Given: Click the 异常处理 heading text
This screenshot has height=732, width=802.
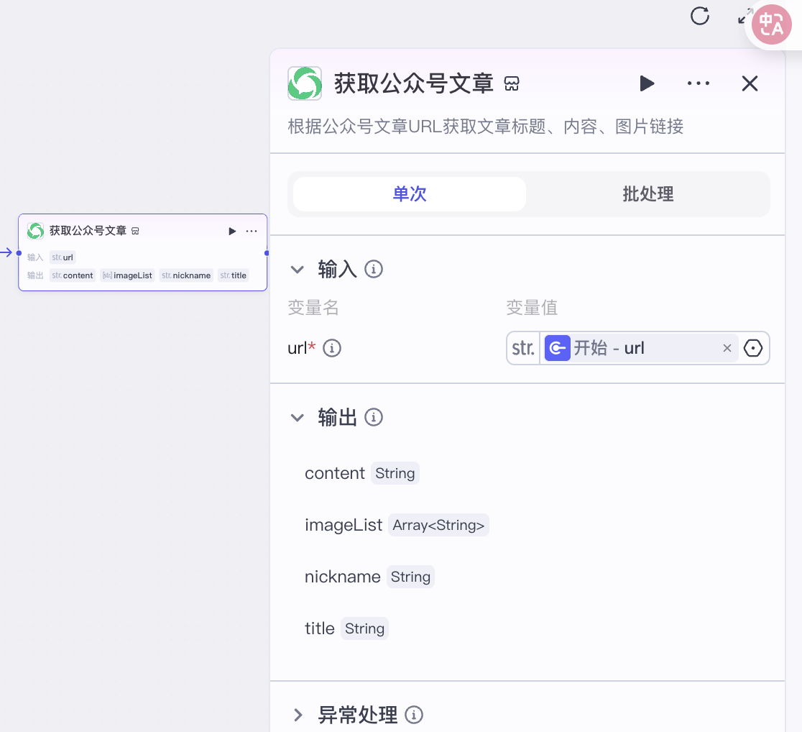Looking at the screenshot, I should (x=358, y=715).
